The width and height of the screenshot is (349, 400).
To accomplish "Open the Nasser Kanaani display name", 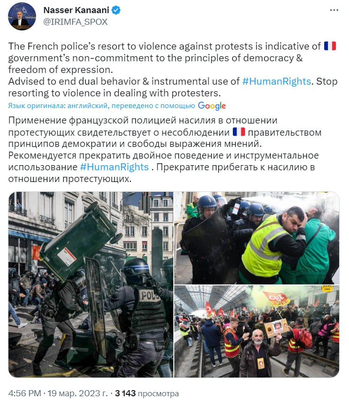I will (x=76, y=10).
